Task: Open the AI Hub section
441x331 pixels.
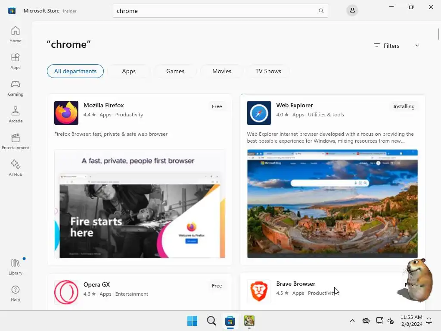Action: (x=16, y=168)
